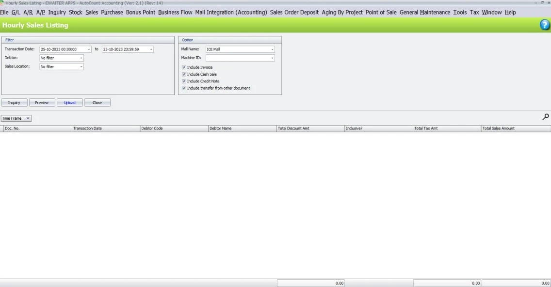Expand the Mall Name dropdown

click(x=272, y=49)
